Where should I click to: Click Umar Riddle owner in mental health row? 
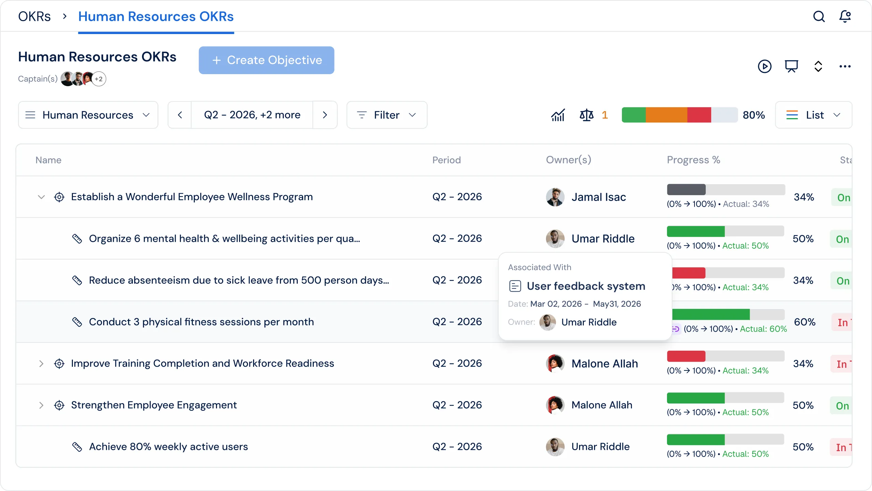tap(603, 239)
